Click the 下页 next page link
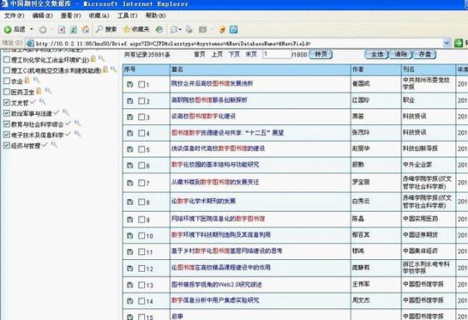 pos(234,54)
